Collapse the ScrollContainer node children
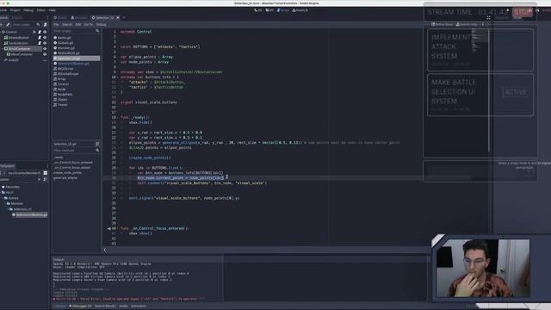 tap(2, 49)
